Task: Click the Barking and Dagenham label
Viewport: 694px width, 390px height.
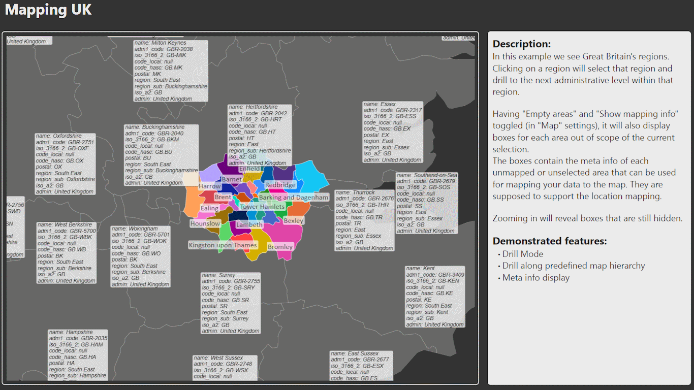Action: click(x=294, y=198)
